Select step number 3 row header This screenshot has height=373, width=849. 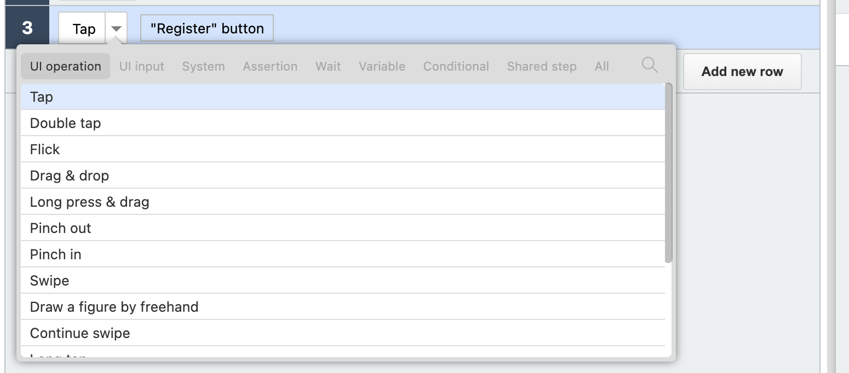click(x=27, y=28)
